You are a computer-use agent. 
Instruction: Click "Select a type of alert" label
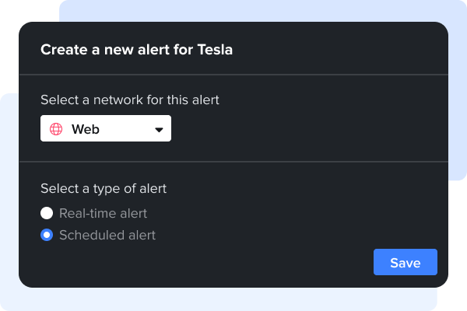pos(104,188)
